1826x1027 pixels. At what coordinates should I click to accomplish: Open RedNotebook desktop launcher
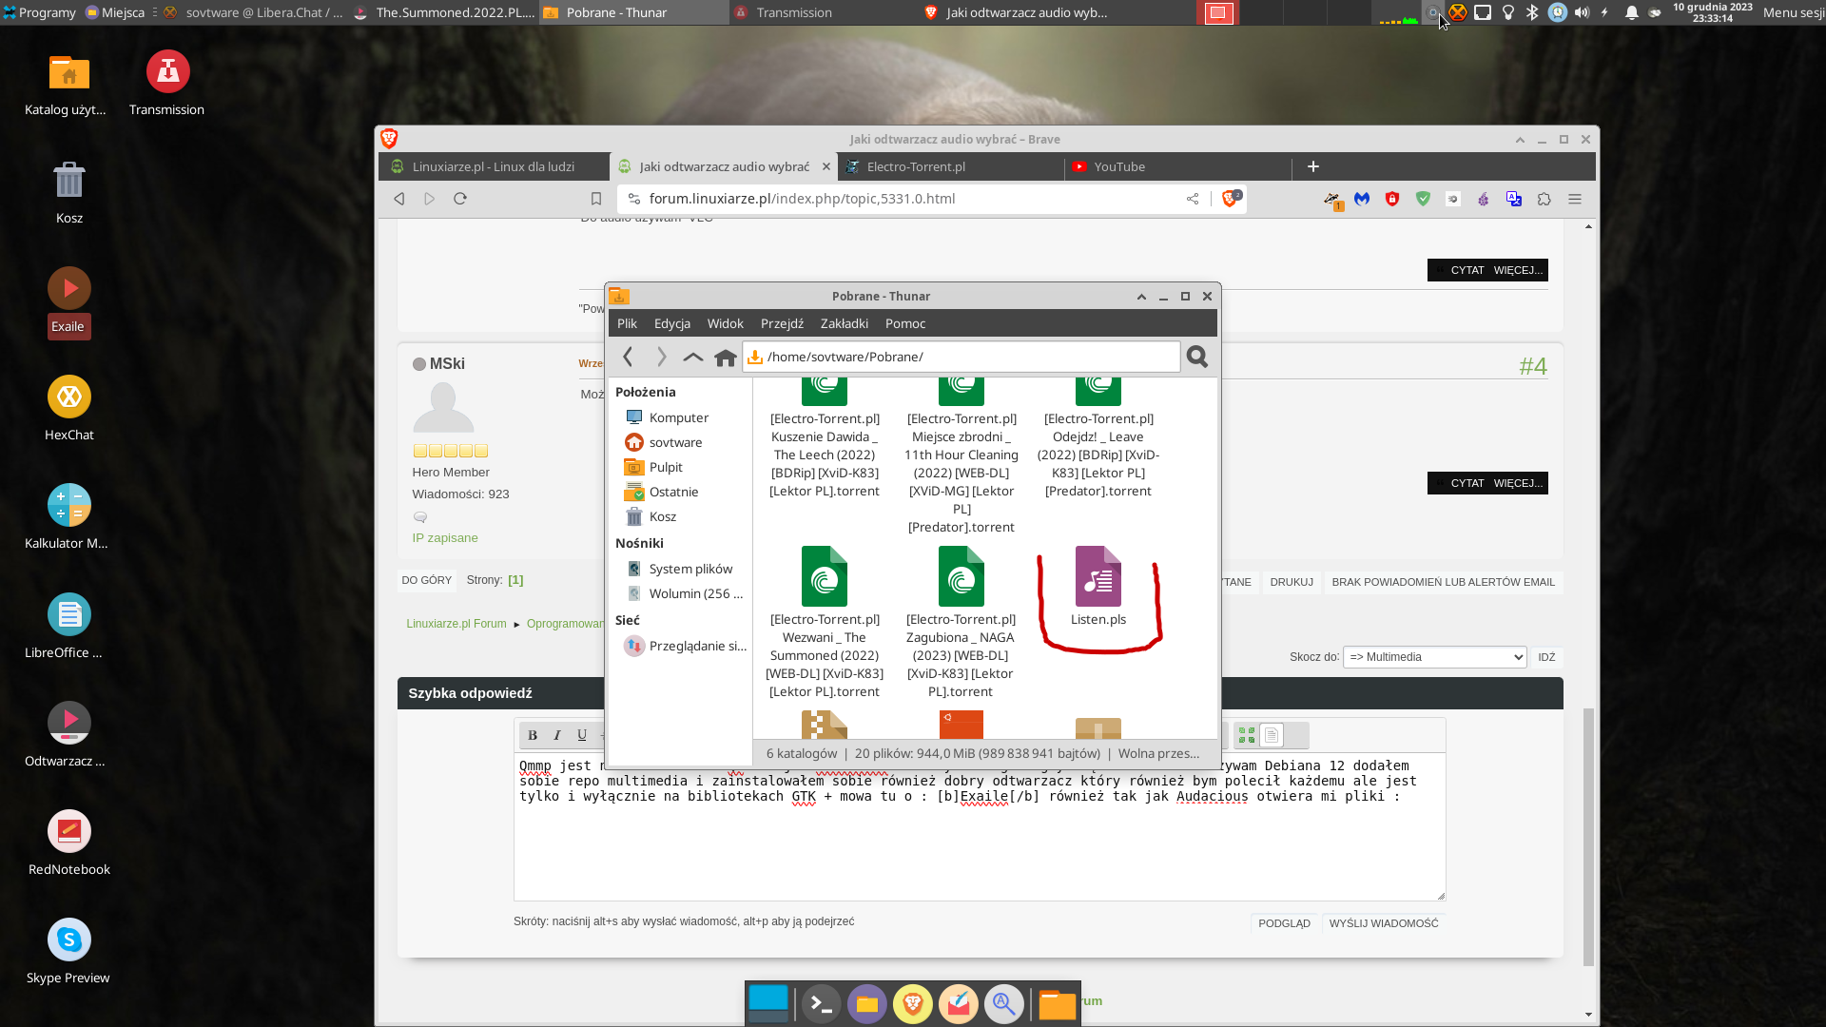tap(69, 843)
